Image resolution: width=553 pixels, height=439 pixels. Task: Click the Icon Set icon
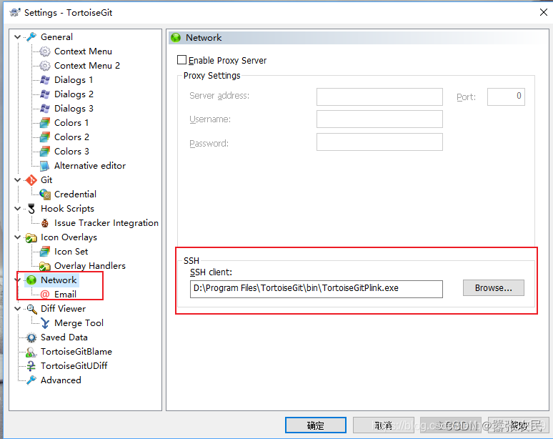(45, 252)
